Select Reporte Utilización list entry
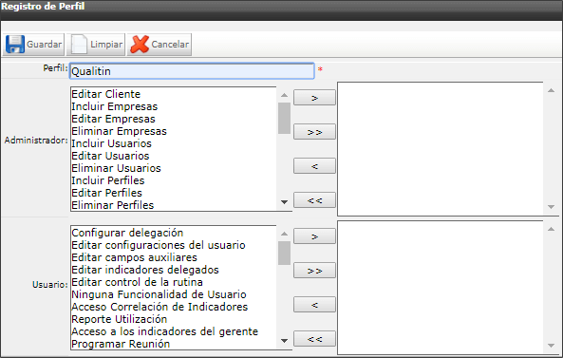The image size is (563, 358). pos(120,319)
